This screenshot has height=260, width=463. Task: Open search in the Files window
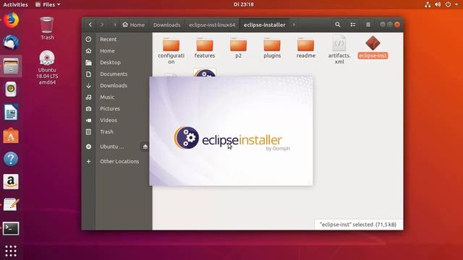pyautogui.click(x=338, y=25)
